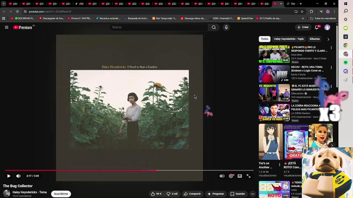This screenshot has width=353, height=198.
Task: Open more actions ellipsis below video
Action: (x=252, y=194)
